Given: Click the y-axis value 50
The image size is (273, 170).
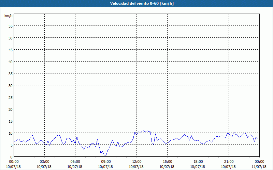Looking at the screenshot, I should tap(11, 38).
